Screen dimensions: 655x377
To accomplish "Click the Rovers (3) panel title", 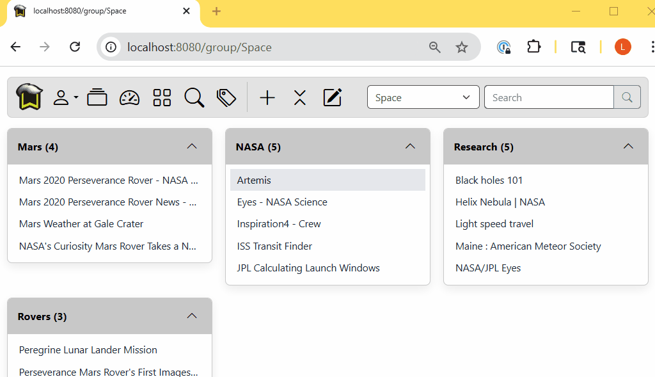I will pos(42,317).
